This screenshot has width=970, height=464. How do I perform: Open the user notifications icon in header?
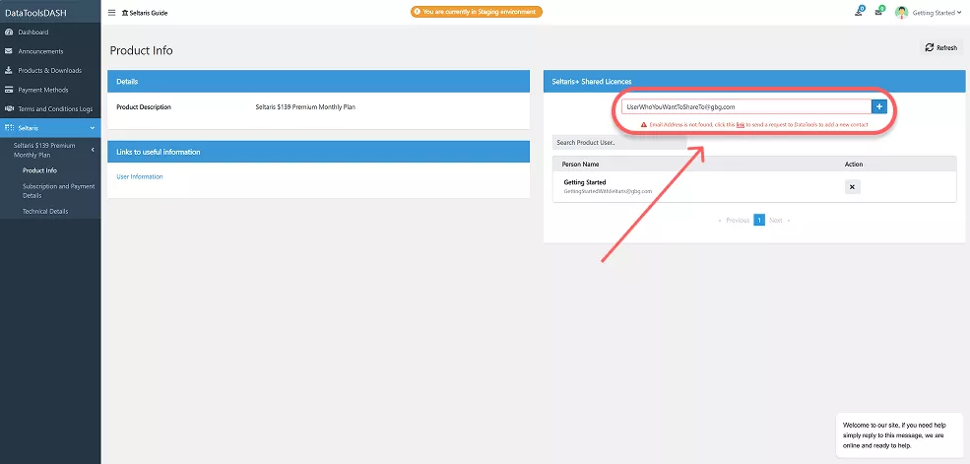coord(860,12)
